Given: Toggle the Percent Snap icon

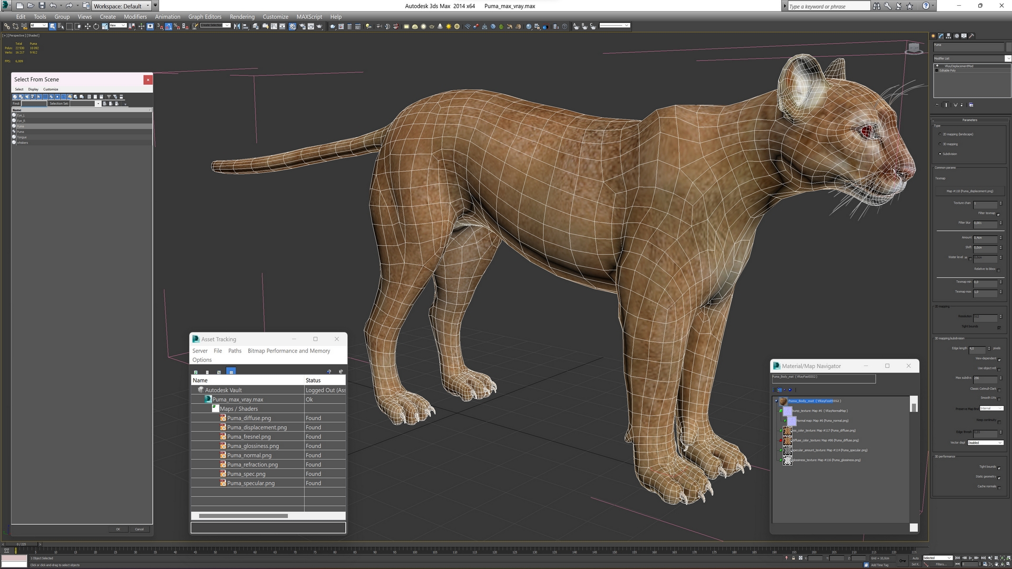Looking at the screenshot, I should point(177,26).
